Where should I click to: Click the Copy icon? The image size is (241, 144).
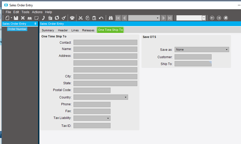87,18
